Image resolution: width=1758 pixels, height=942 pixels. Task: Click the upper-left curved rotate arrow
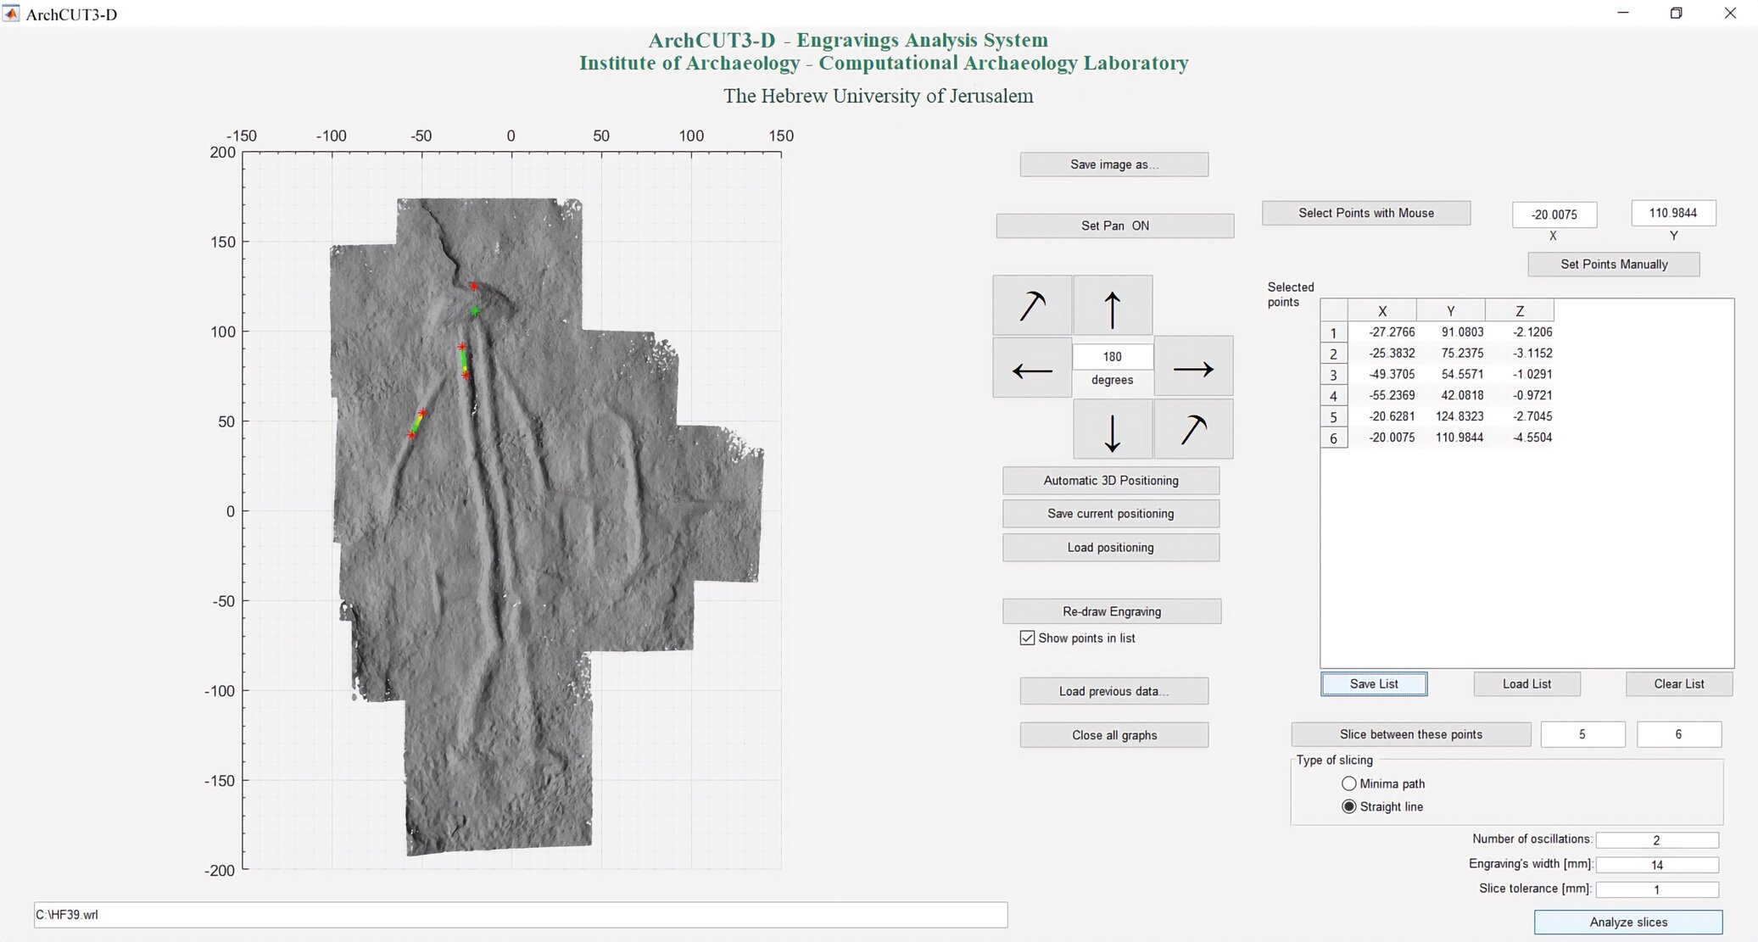coord(1032,306)
